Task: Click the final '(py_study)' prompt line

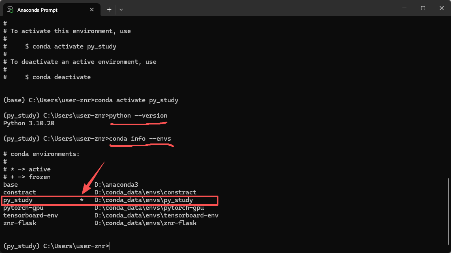Action: pos(56,246)
